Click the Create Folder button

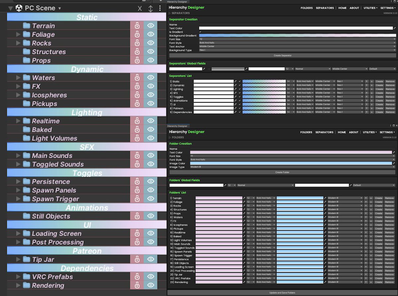282,172
